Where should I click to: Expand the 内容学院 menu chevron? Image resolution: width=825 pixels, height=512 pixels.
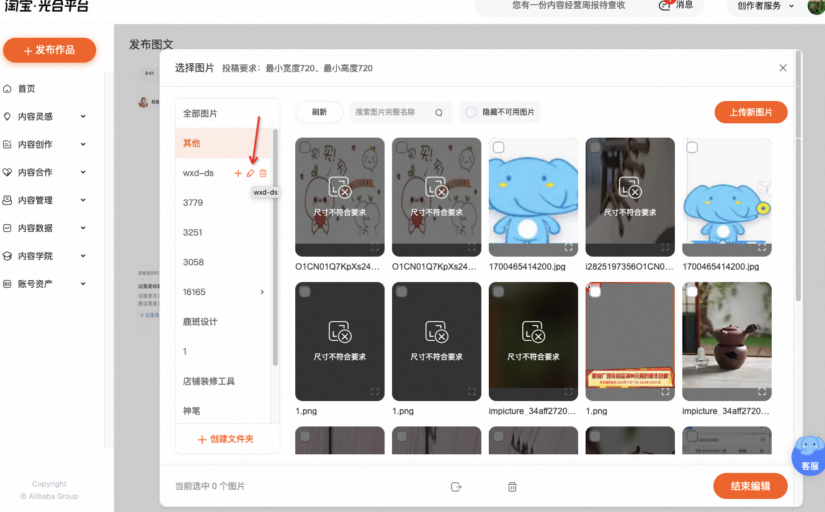click(83, 256)
